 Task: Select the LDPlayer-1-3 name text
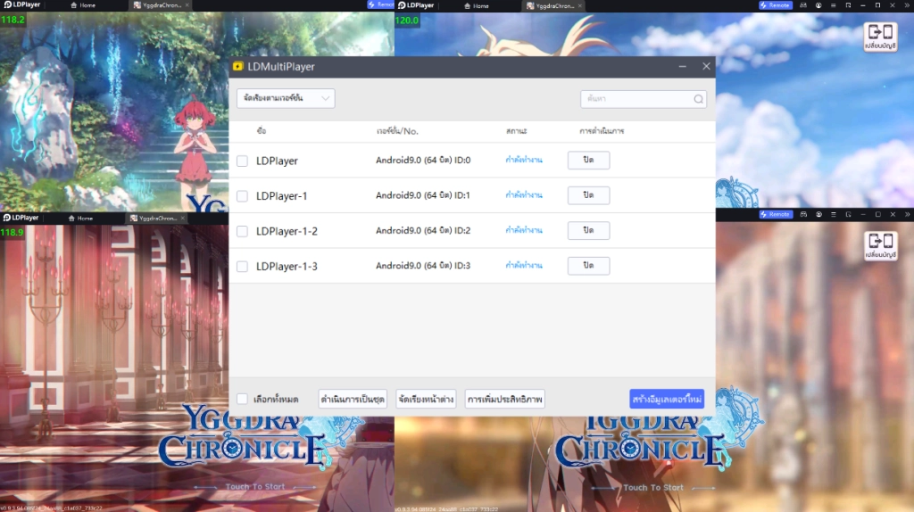287,266
